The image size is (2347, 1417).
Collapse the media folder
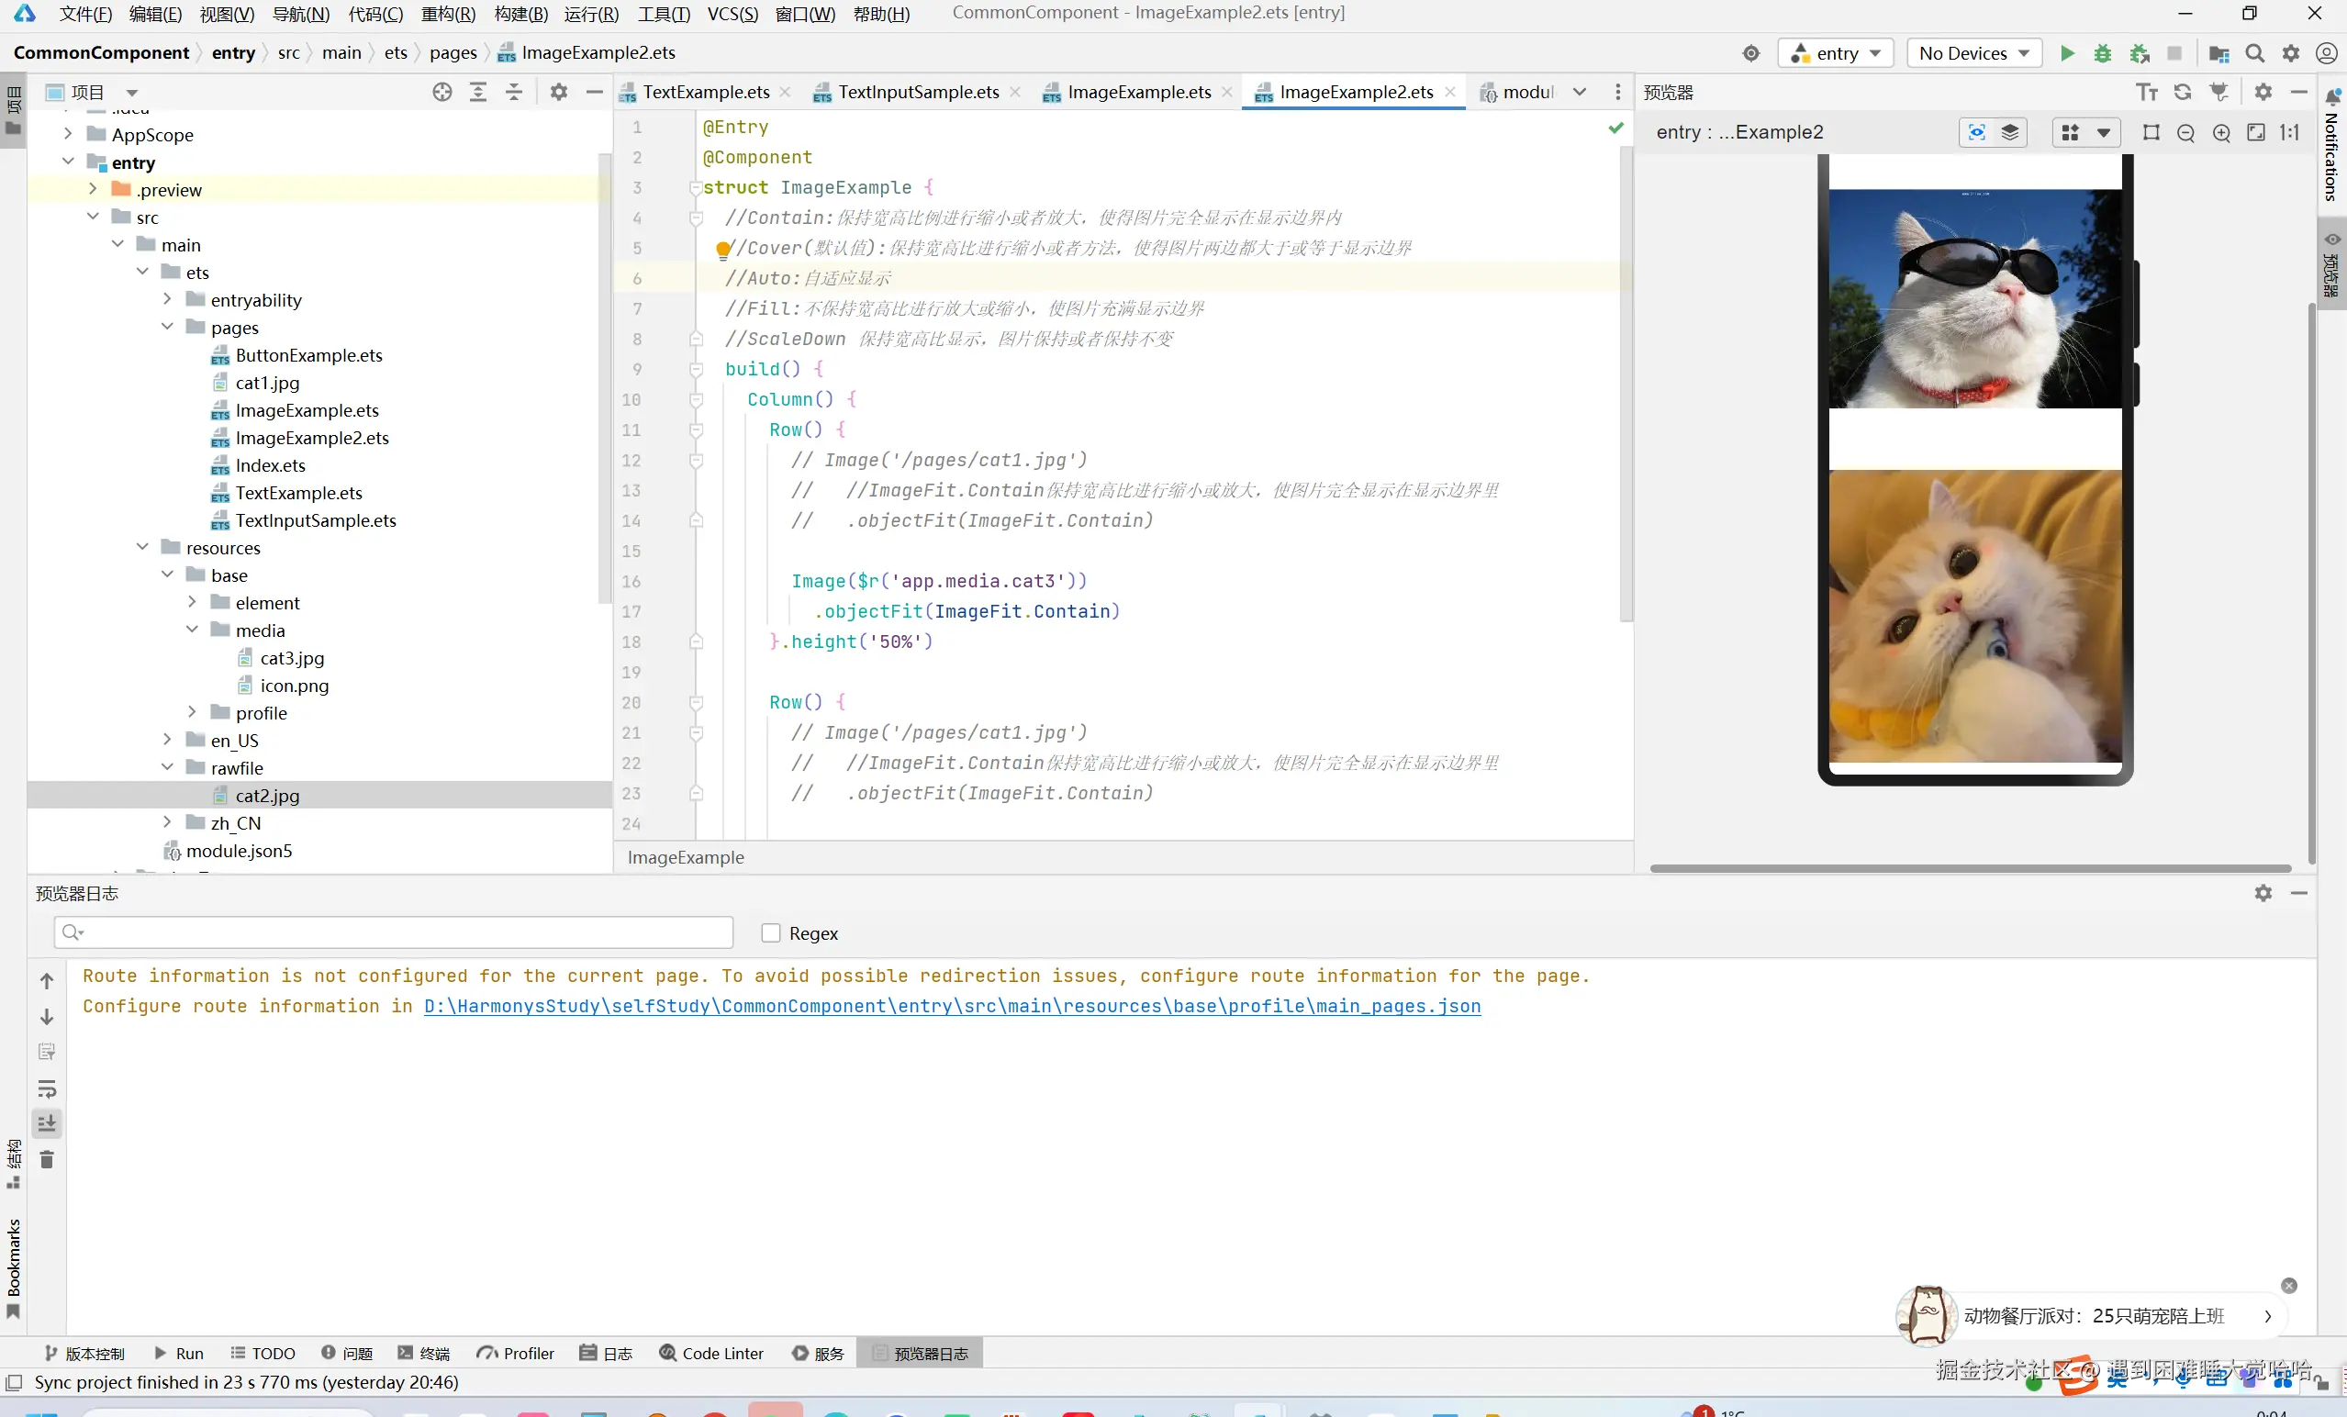coord(192,630)
